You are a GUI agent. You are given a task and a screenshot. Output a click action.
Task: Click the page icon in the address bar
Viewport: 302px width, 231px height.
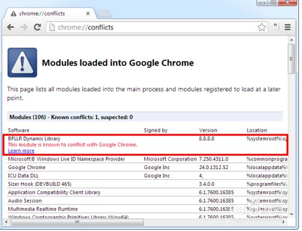point(52,27)
